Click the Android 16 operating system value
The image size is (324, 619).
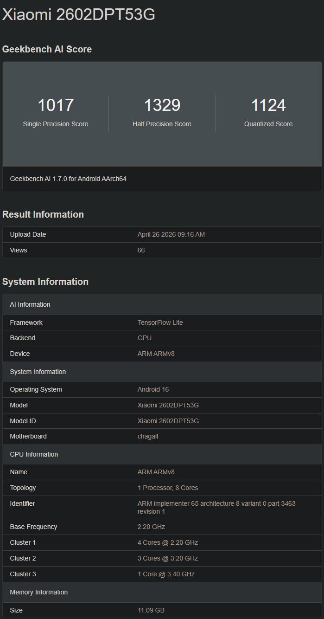point(153,389)
